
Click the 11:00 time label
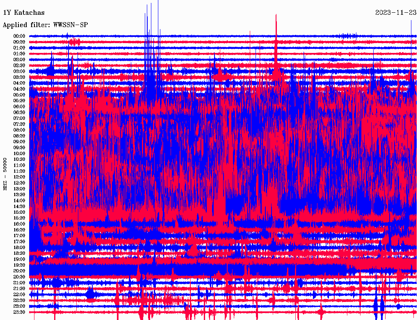click(19, 165)
